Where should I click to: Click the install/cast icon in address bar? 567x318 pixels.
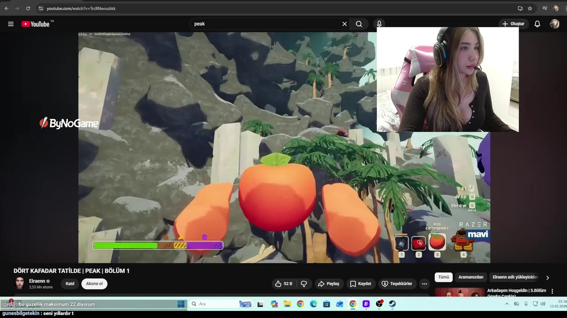pyautogui.click(x=520, y=8)
